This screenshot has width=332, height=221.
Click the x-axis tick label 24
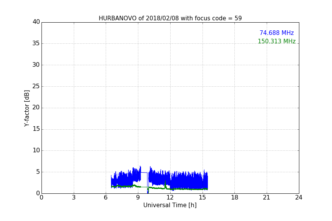[299, 198]
